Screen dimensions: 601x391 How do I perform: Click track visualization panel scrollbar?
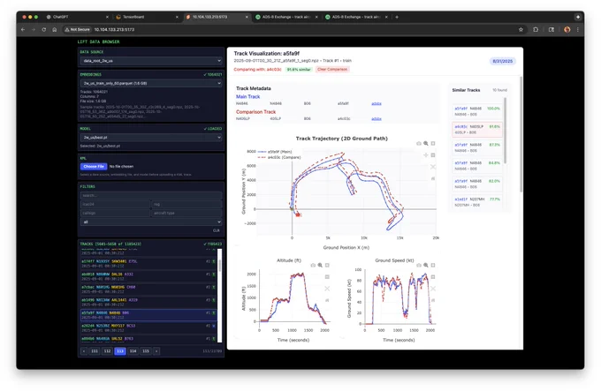[521, 134]
